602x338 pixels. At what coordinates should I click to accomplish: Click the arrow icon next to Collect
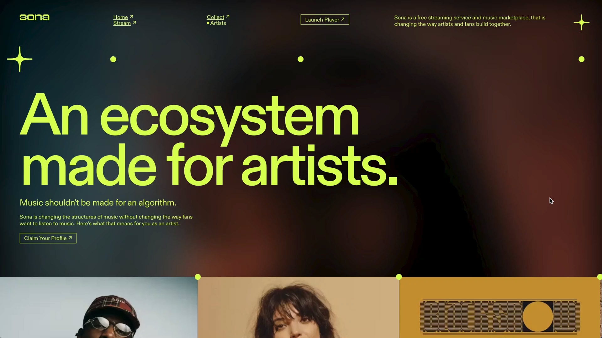[228, 17]
